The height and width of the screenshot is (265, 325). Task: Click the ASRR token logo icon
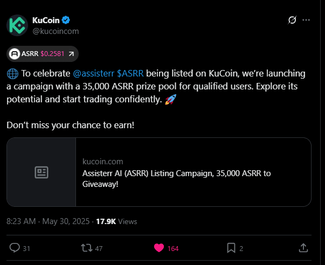(x=15, y=54)
